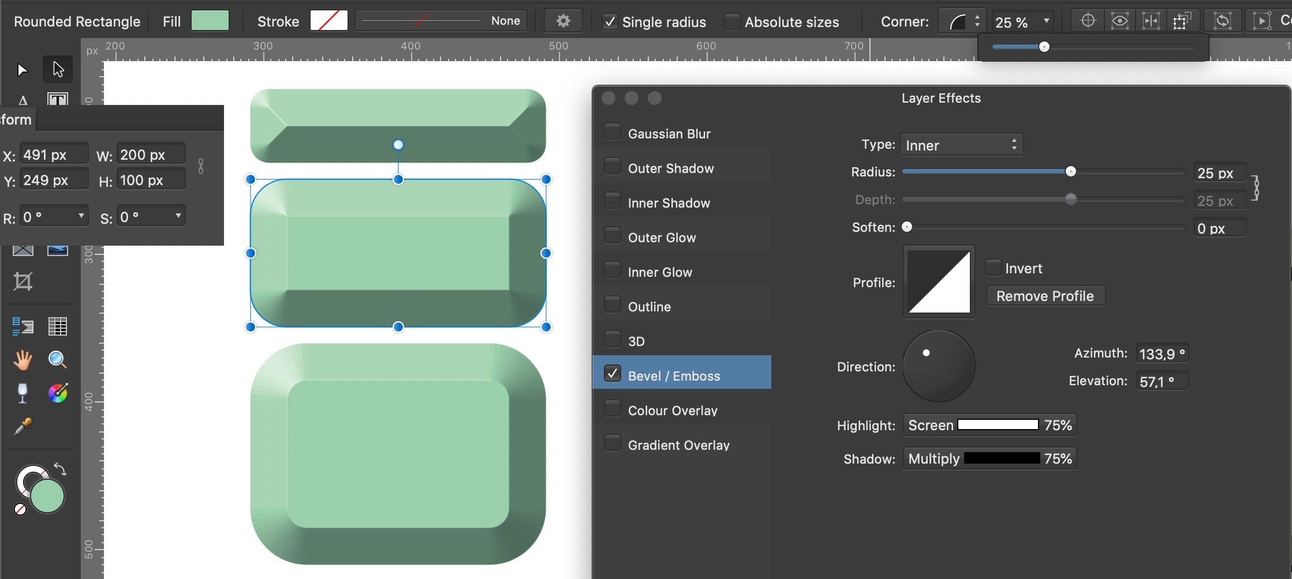Select the Transparency glass tool
The height and width of the screenshot is (579, 1292).
[x=23, y=393]
